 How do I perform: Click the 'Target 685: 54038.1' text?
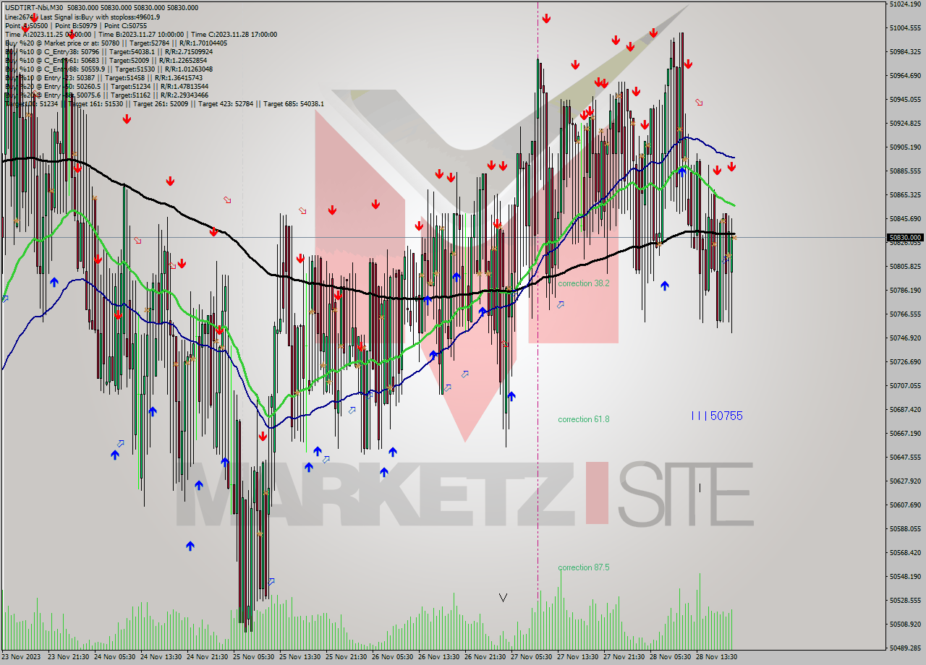(x=294, y=103)
